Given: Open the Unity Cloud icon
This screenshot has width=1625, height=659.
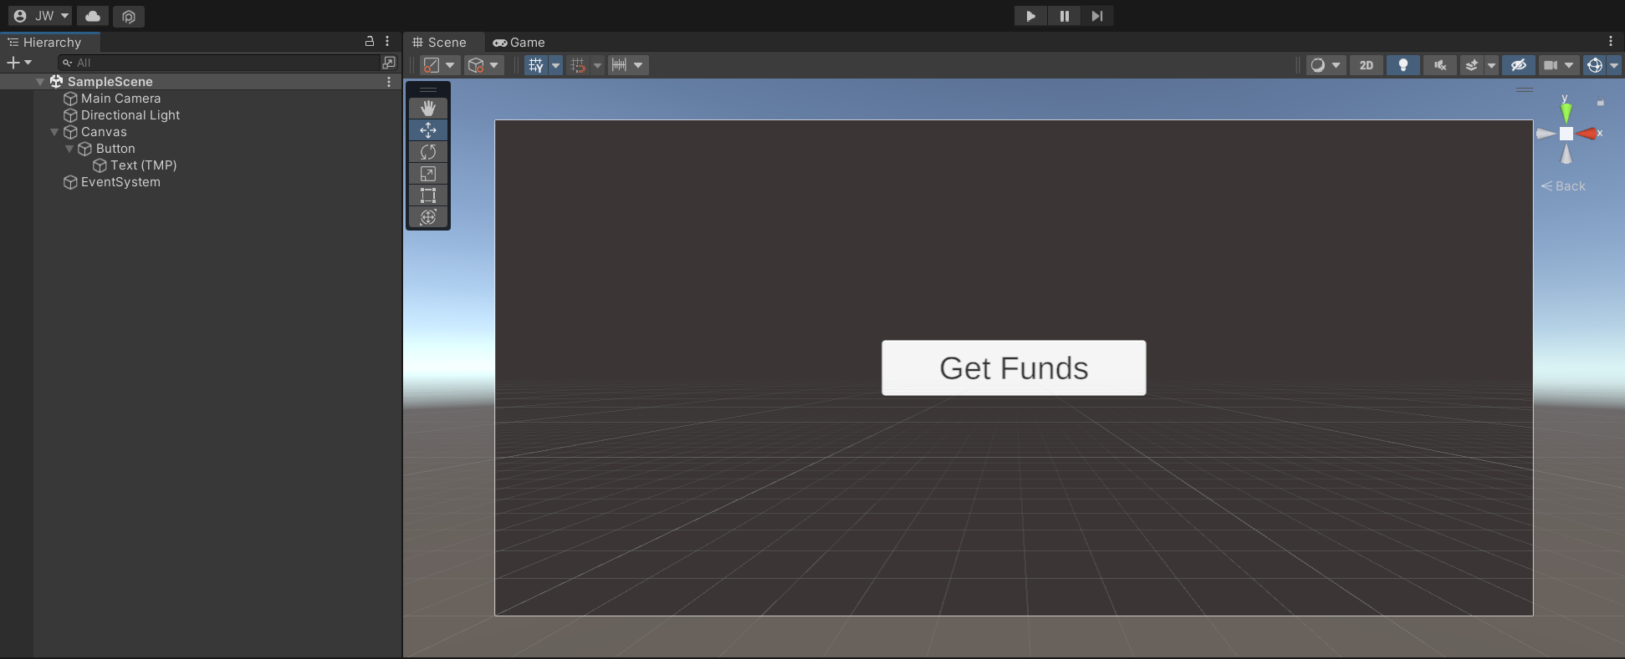Looking at the screenshot, I should point(93,16).
